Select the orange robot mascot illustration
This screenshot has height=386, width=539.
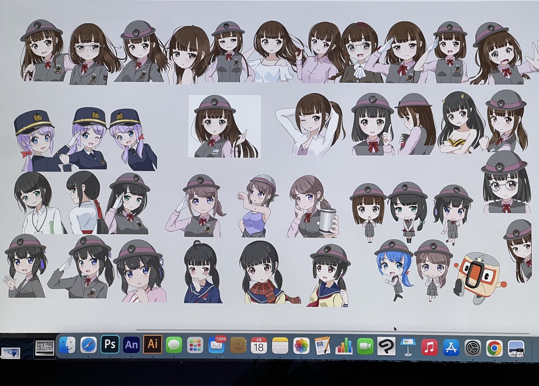point(479,278)
